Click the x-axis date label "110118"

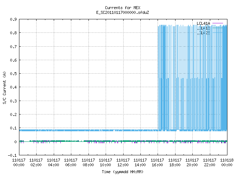click(x=227, y=160)
